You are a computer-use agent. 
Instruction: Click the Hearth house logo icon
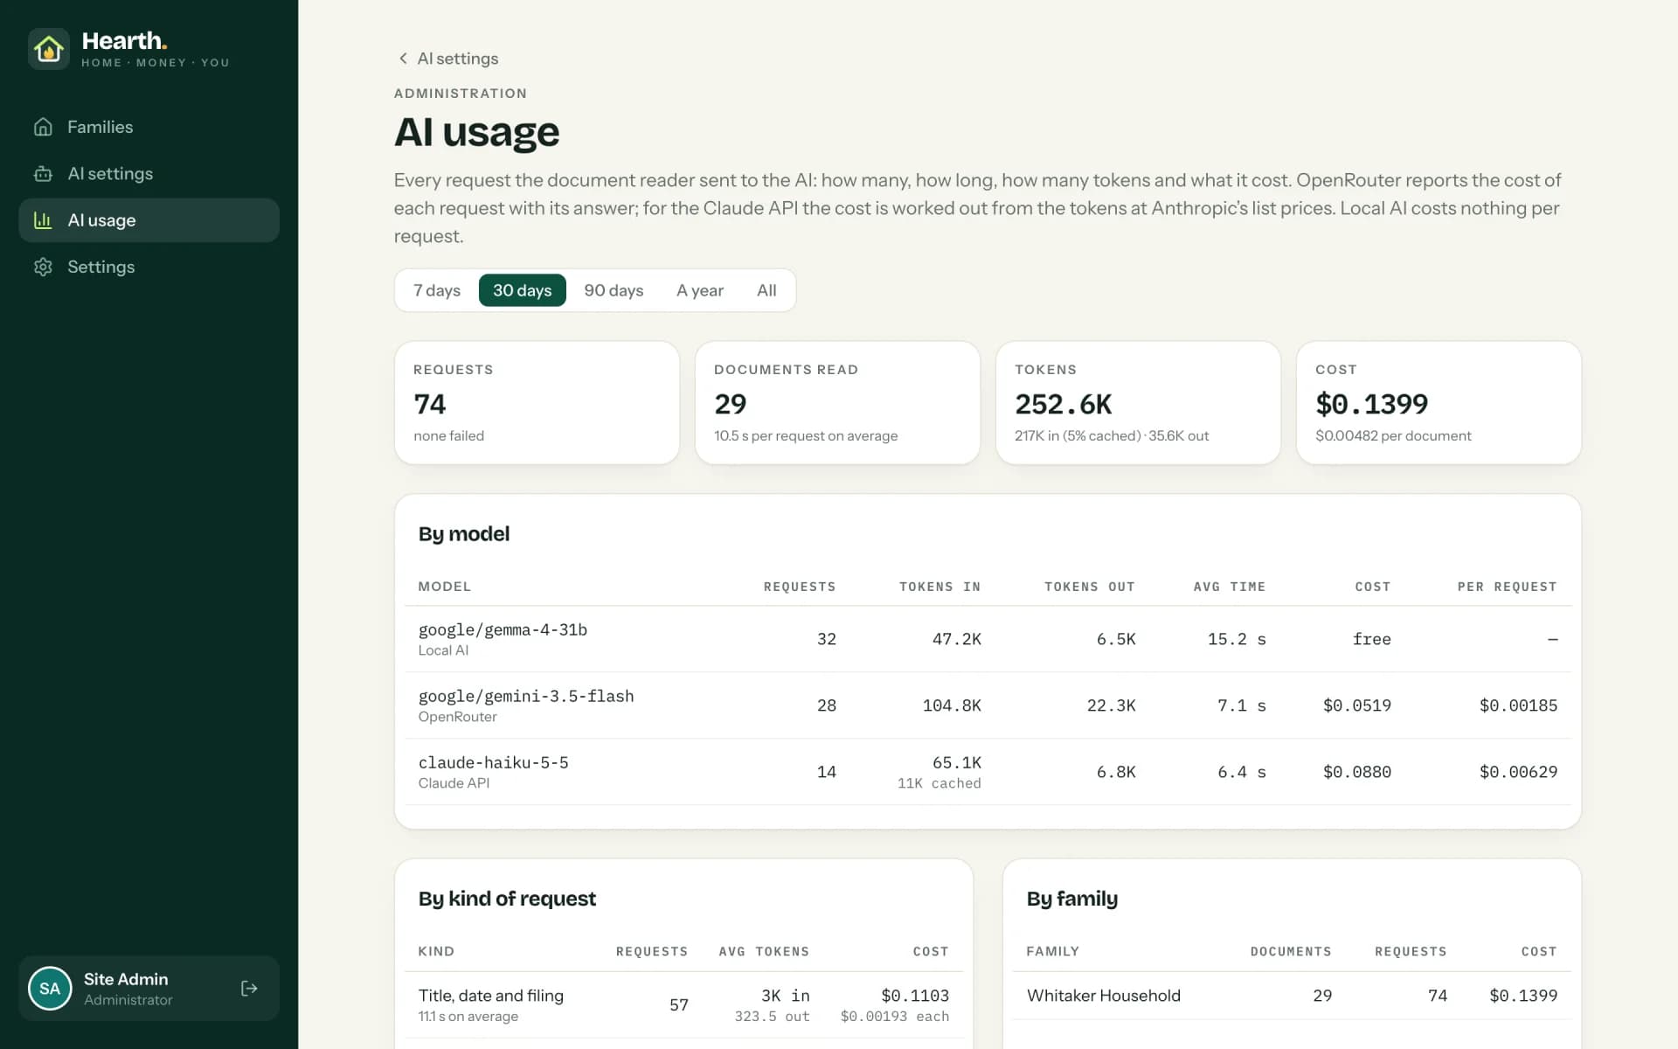tap(49, 49)
